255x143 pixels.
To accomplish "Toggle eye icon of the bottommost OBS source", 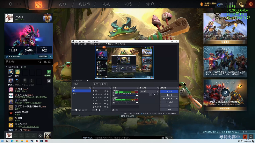I will click(x=105, y=107).
